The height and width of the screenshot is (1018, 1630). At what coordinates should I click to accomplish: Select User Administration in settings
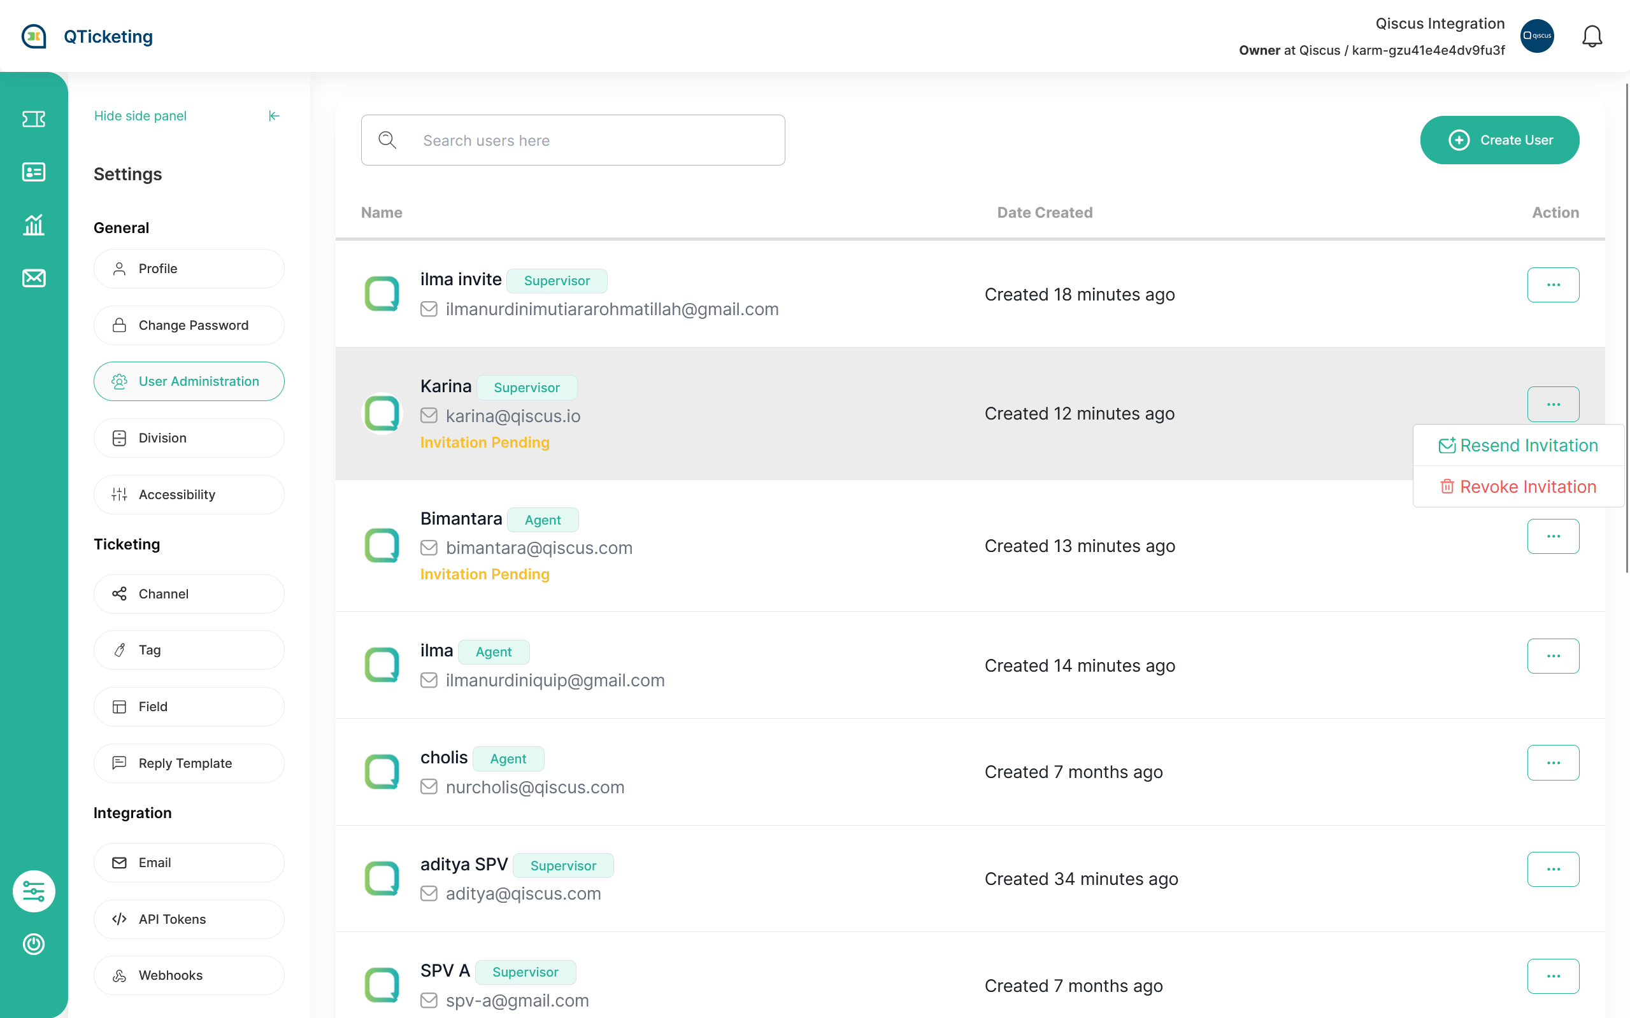[x=189, y=381]
